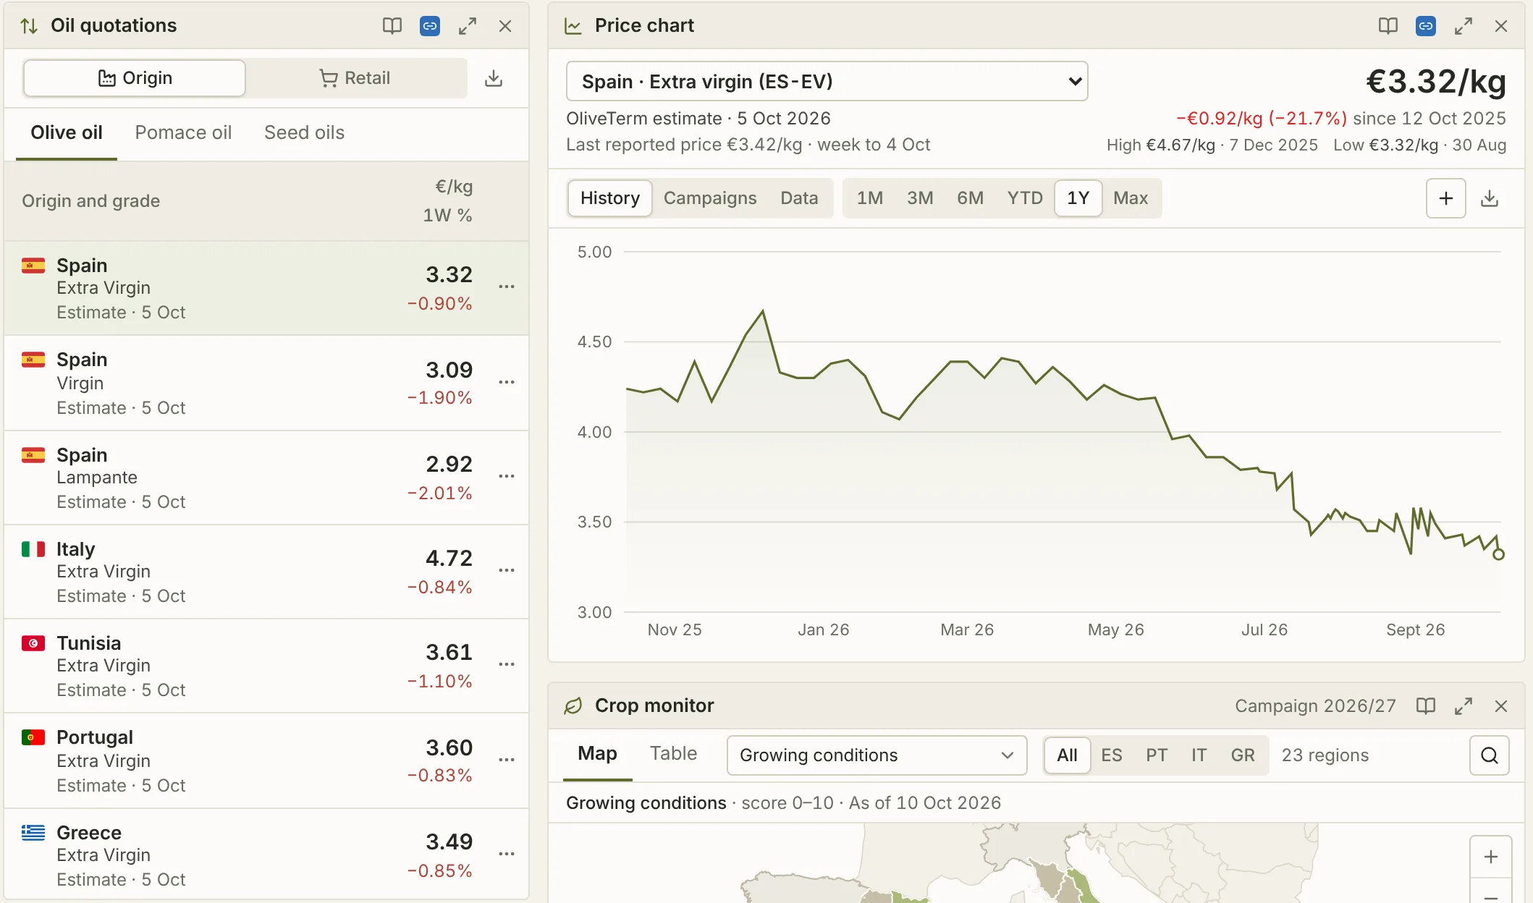Toggle the Price chart link icon

point(1426,26)
